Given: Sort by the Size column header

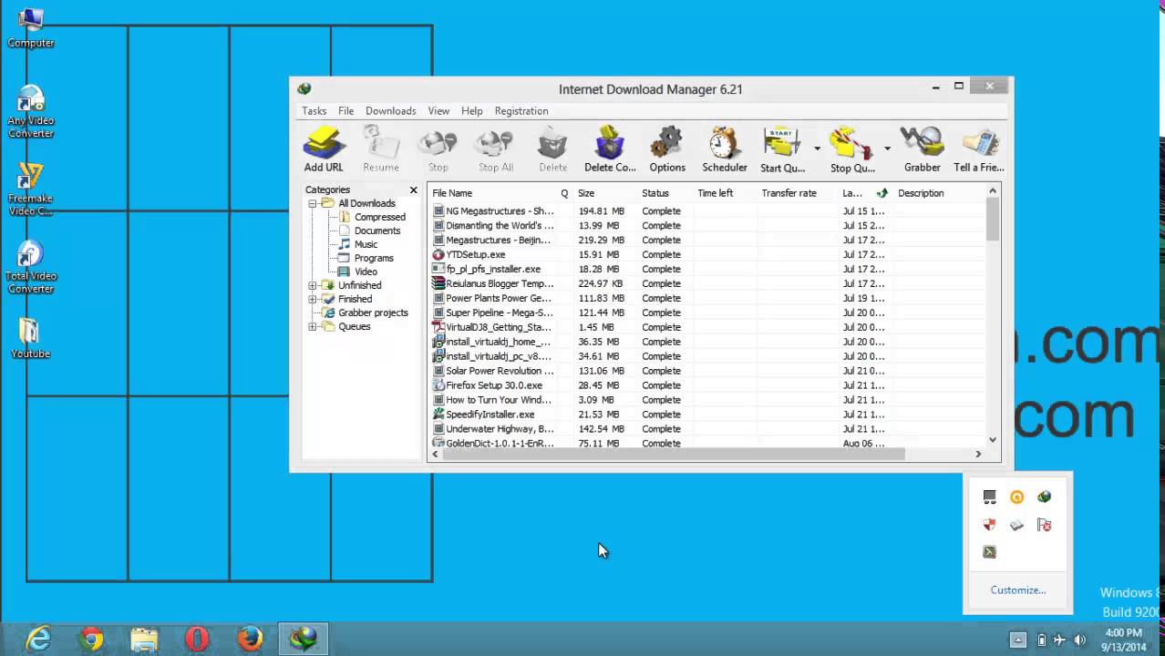Looking at the screenshot, I should [x=604, y=193].
